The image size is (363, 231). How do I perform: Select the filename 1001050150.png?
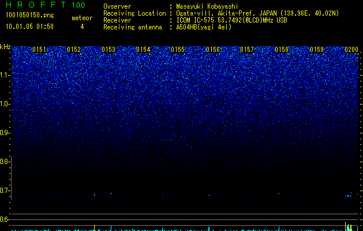click(x=30, y=15)
